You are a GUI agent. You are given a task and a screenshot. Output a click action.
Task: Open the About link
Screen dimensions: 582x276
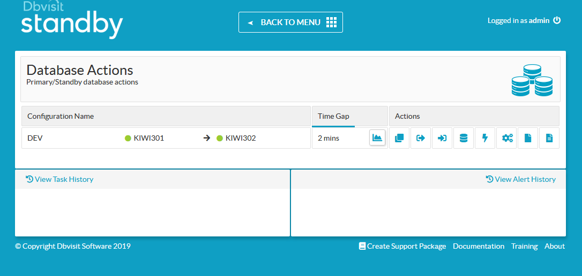coord(555,246)
